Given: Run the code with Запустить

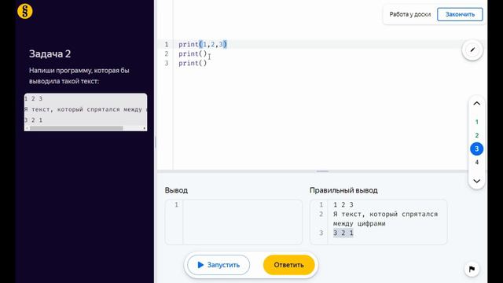Looking at the screenshot, I should (x=218, y=265).
